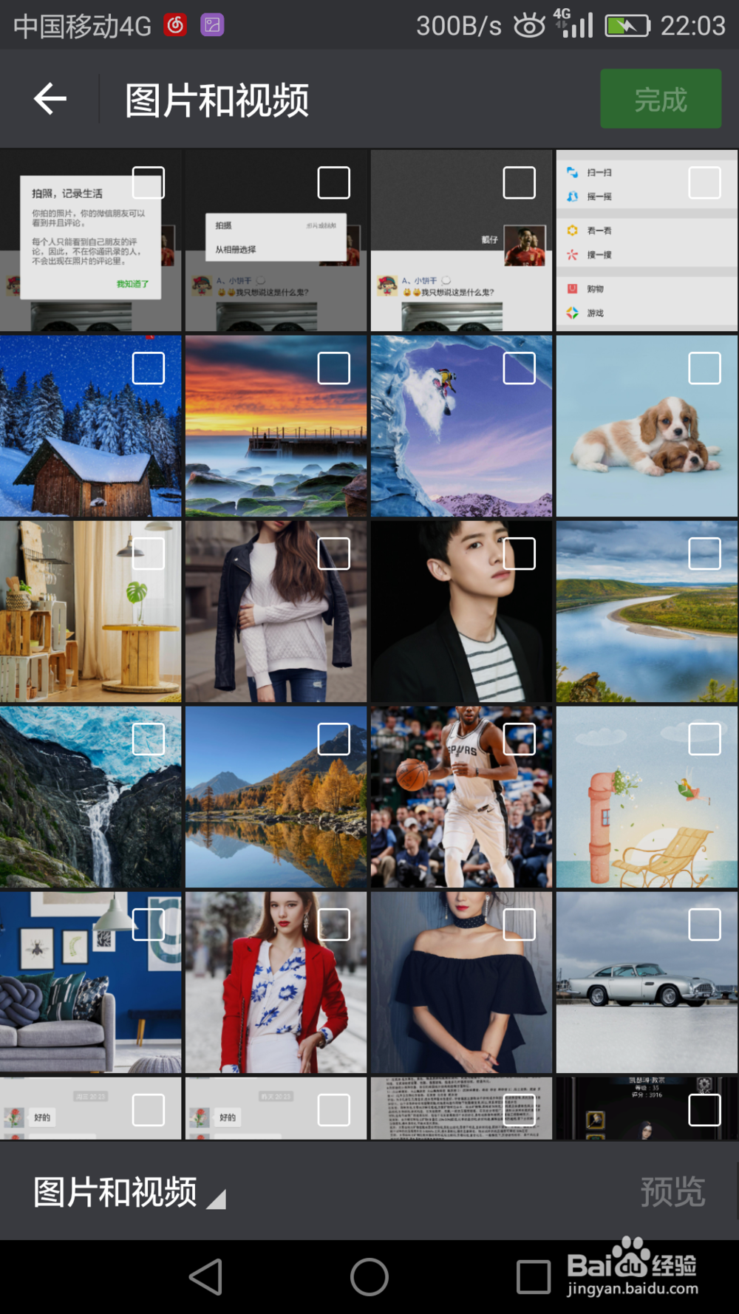Select checkbox on blue wall sofa photo
This screenshot has width=739, height=1314.
(149, 925)
